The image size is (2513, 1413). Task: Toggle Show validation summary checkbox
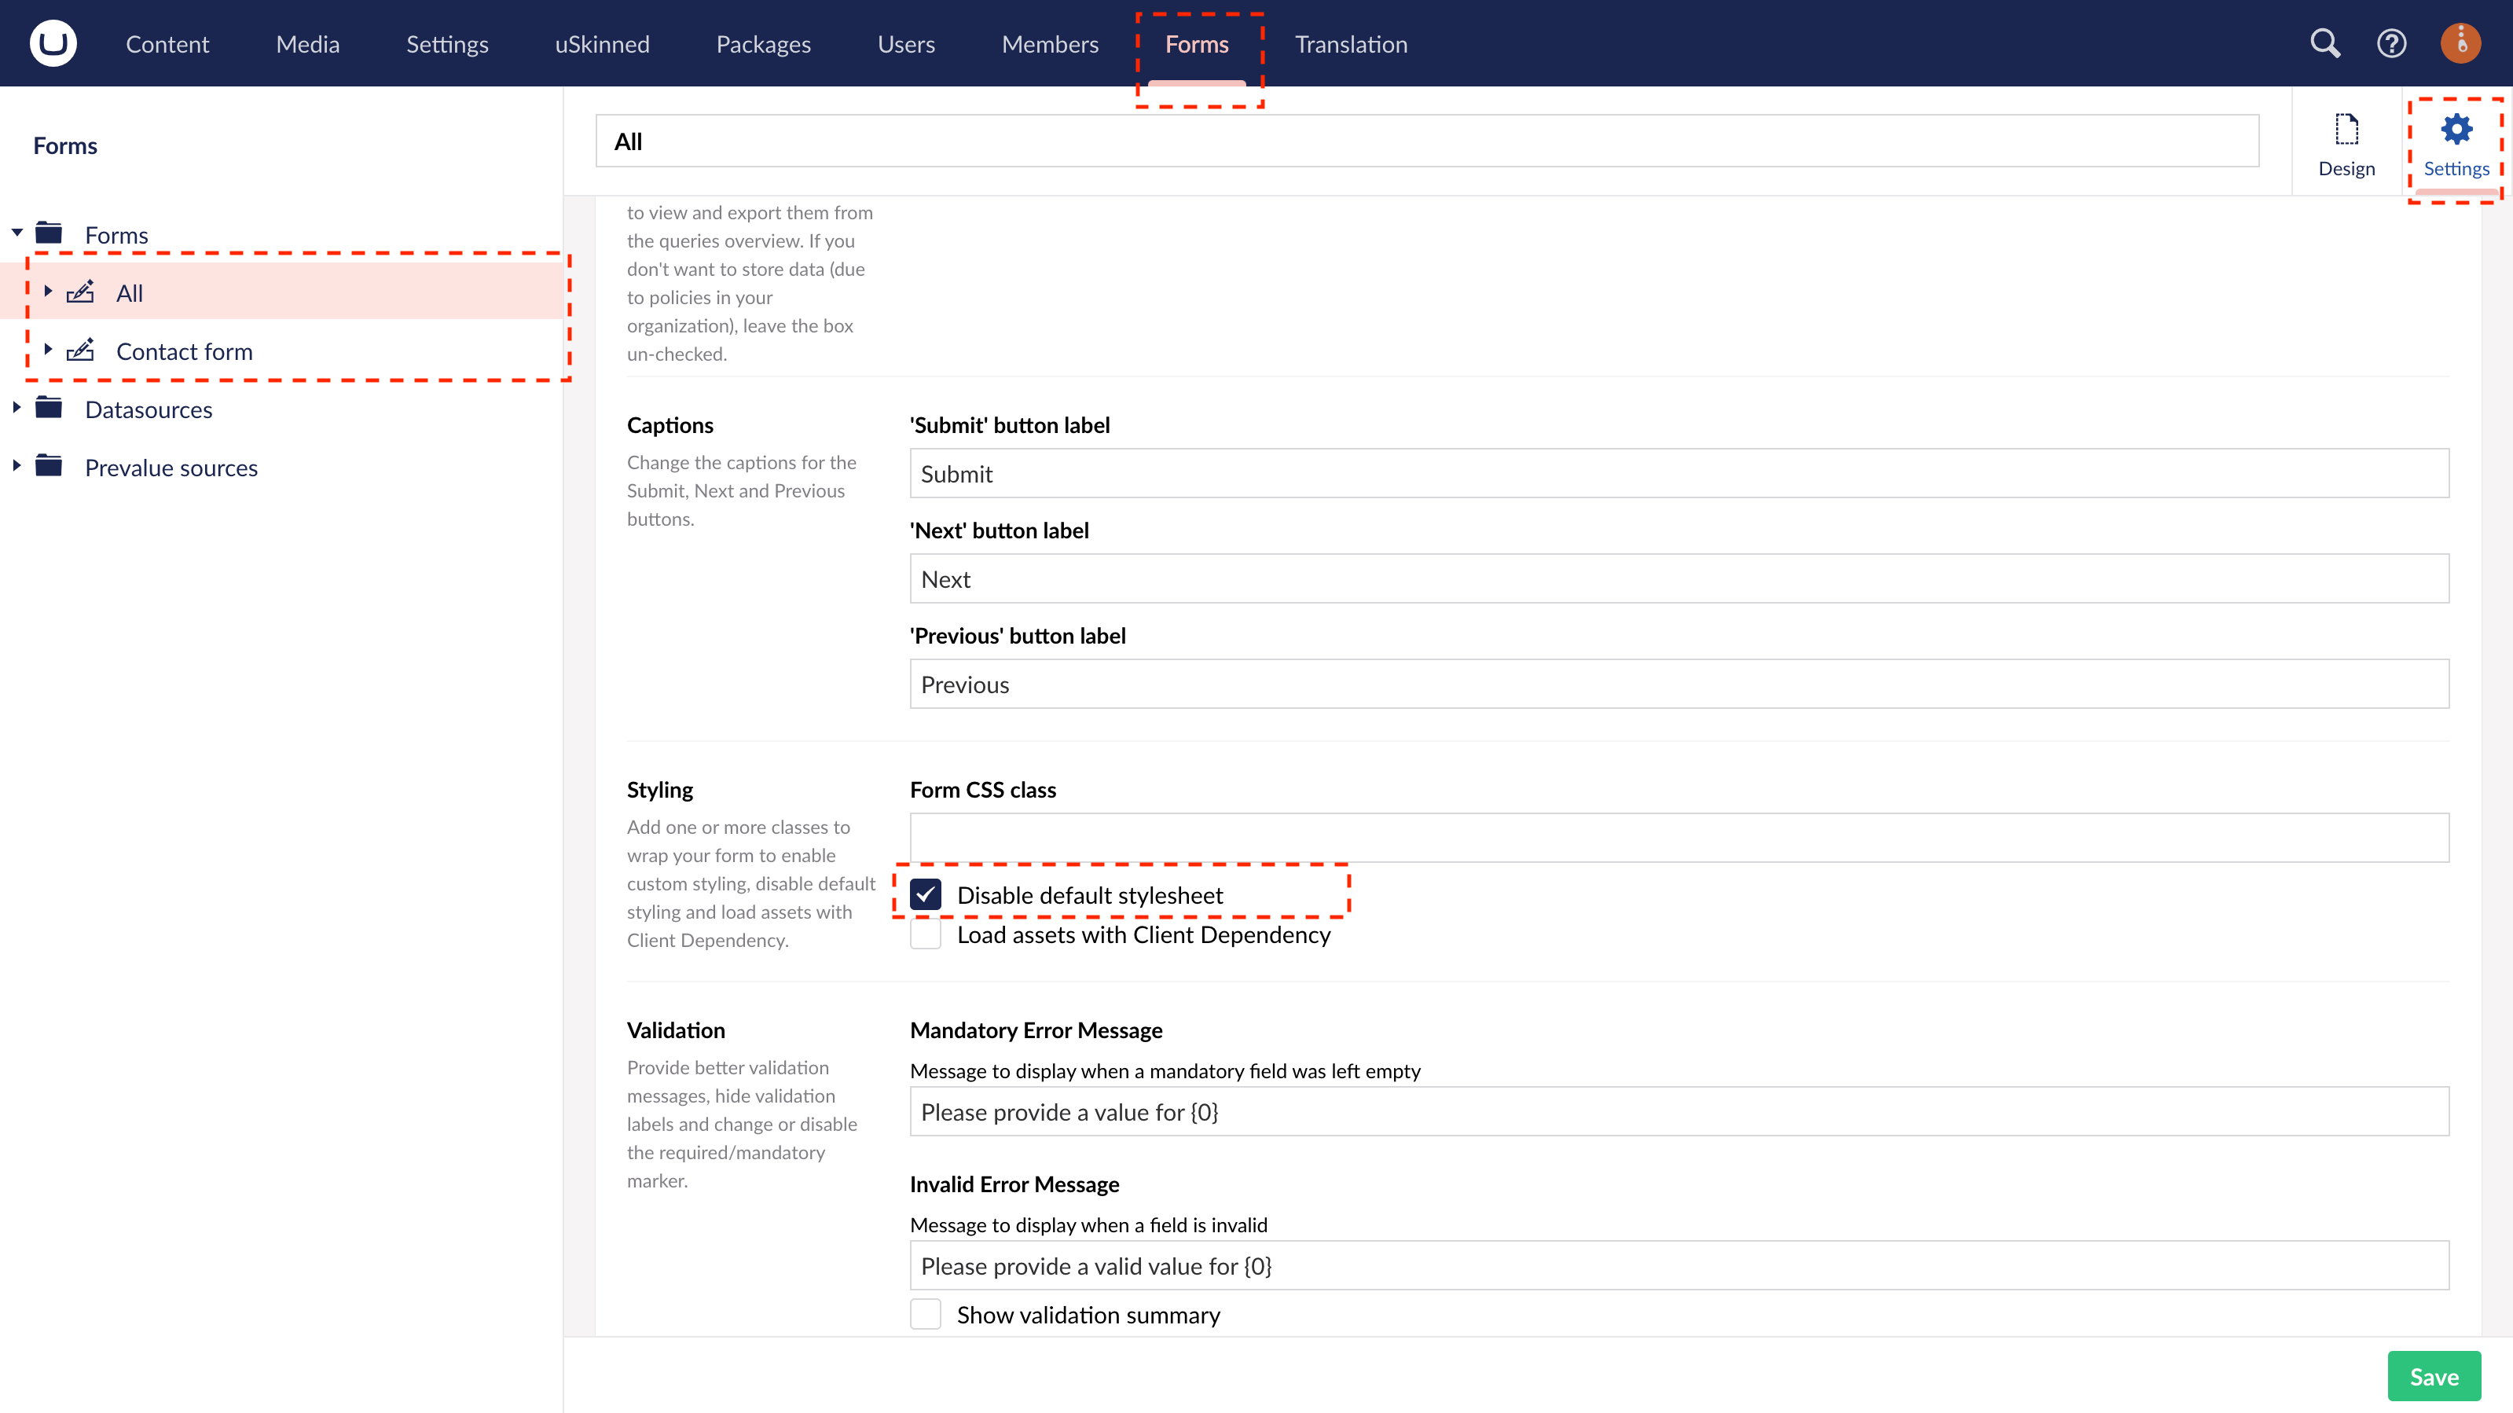(926, 1315)
